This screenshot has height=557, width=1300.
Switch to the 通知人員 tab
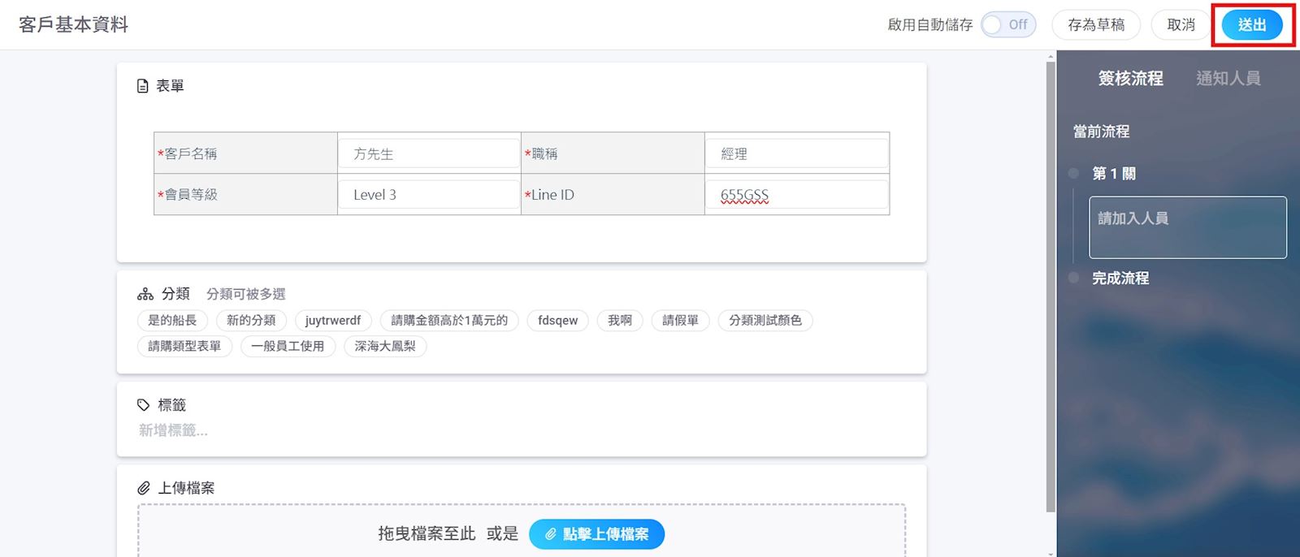[x=1228, y=79]
